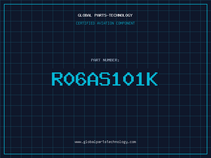
Task: Open the www.globalpartstechnology.com link
Action: coord(105,142)
